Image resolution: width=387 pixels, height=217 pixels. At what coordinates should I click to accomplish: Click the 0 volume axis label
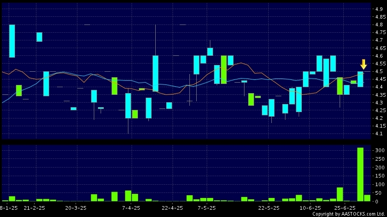pyautogui.click(x=377, y=202)
